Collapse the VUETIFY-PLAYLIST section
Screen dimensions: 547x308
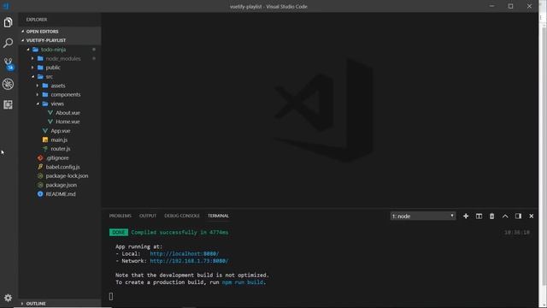pos(23,40)
